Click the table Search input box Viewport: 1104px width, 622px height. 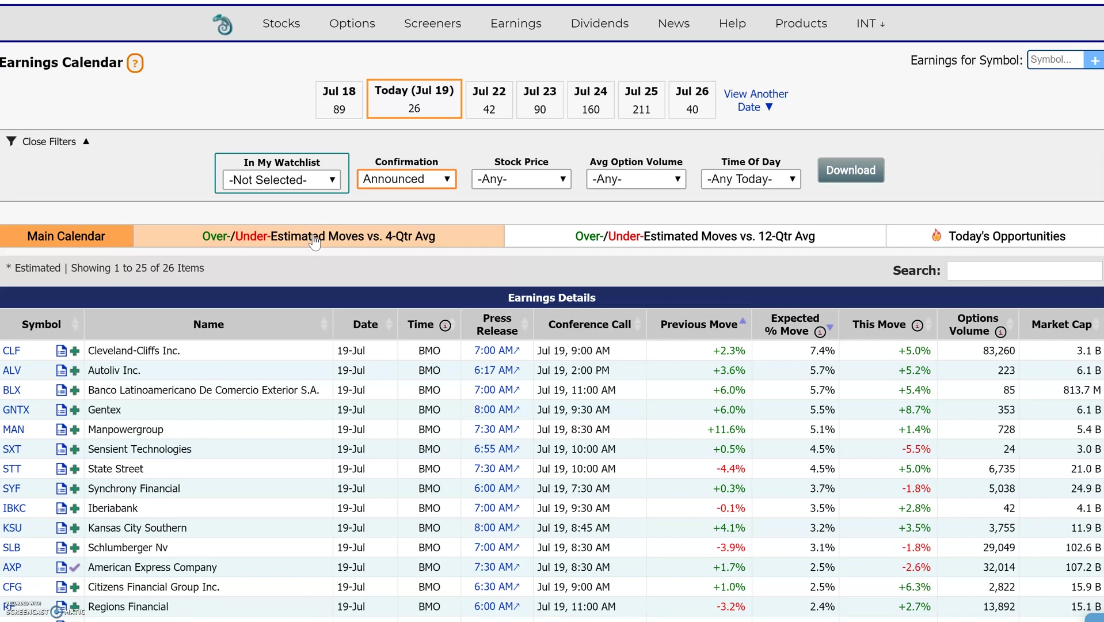click(1024, 271)
